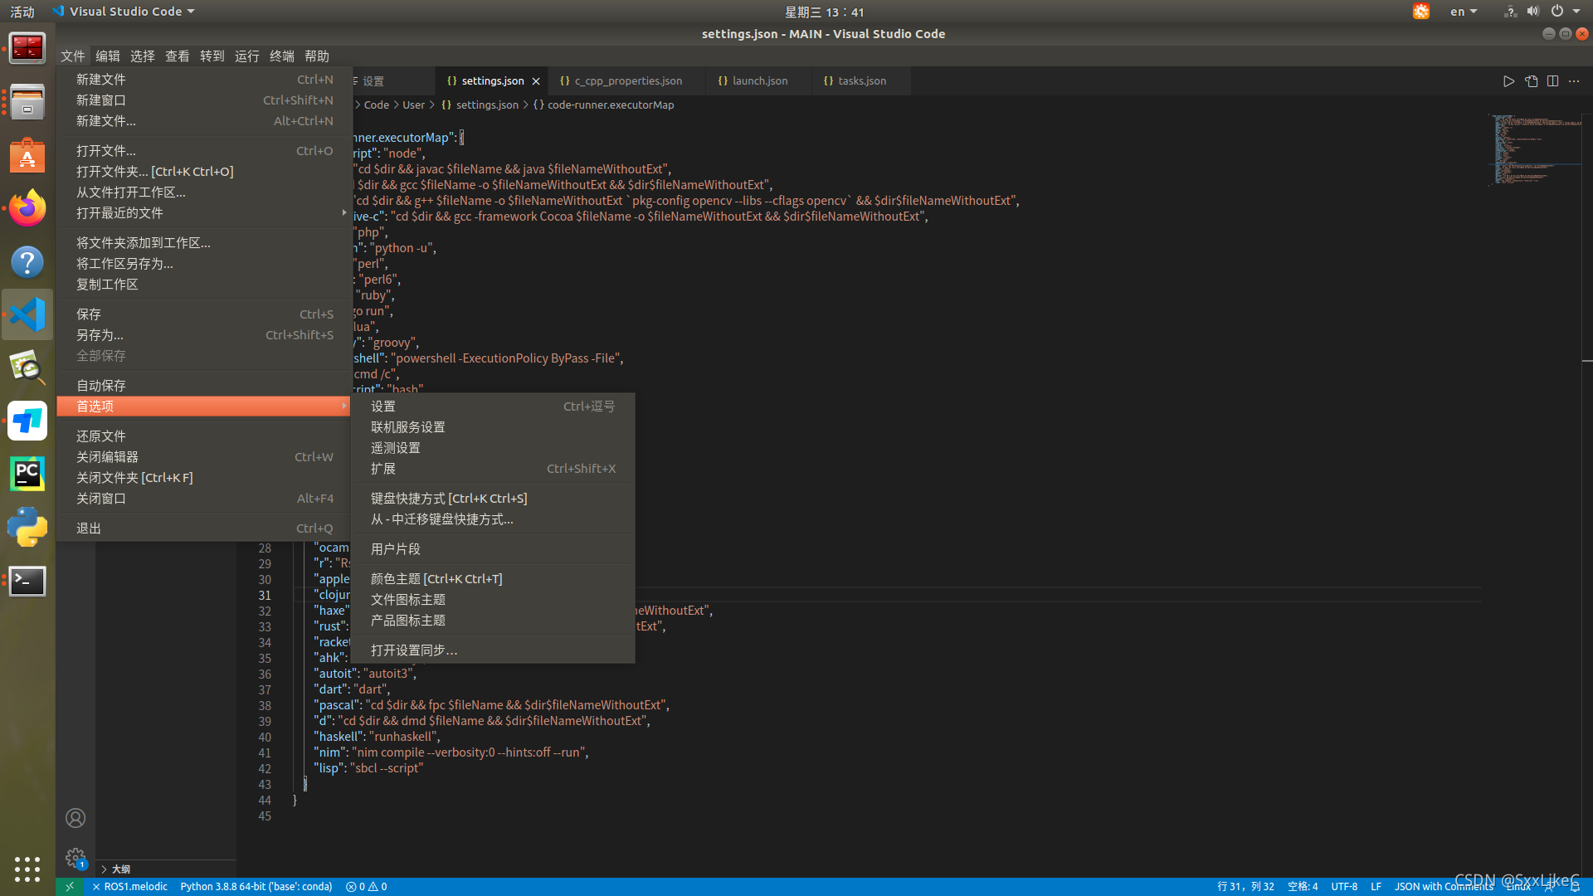Open the editor More Actions ellipsis

pos(1574,81)
